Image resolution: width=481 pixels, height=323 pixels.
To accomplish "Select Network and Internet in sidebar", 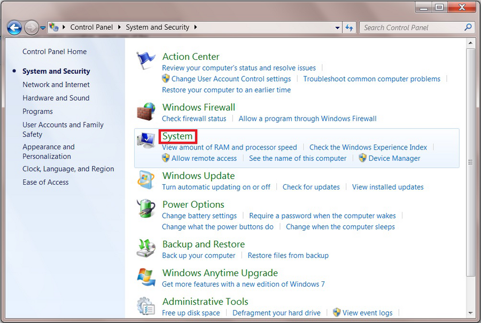I will coord(56,84).
